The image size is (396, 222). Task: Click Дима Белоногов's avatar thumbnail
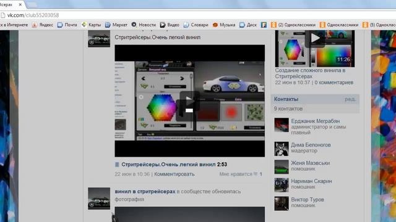(282, 149)
